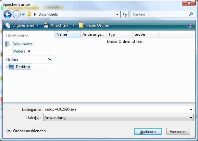This screenshot has width=198, height=141.
Task: Click the Abbrechen button
Action: (178, 132)
